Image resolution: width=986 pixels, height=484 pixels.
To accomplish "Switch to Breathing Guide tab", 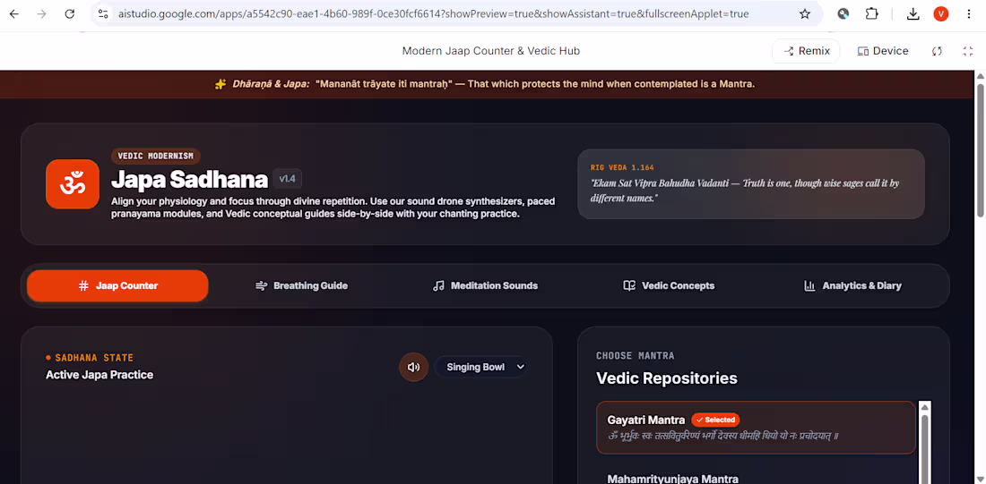I will tap(301, 285).
